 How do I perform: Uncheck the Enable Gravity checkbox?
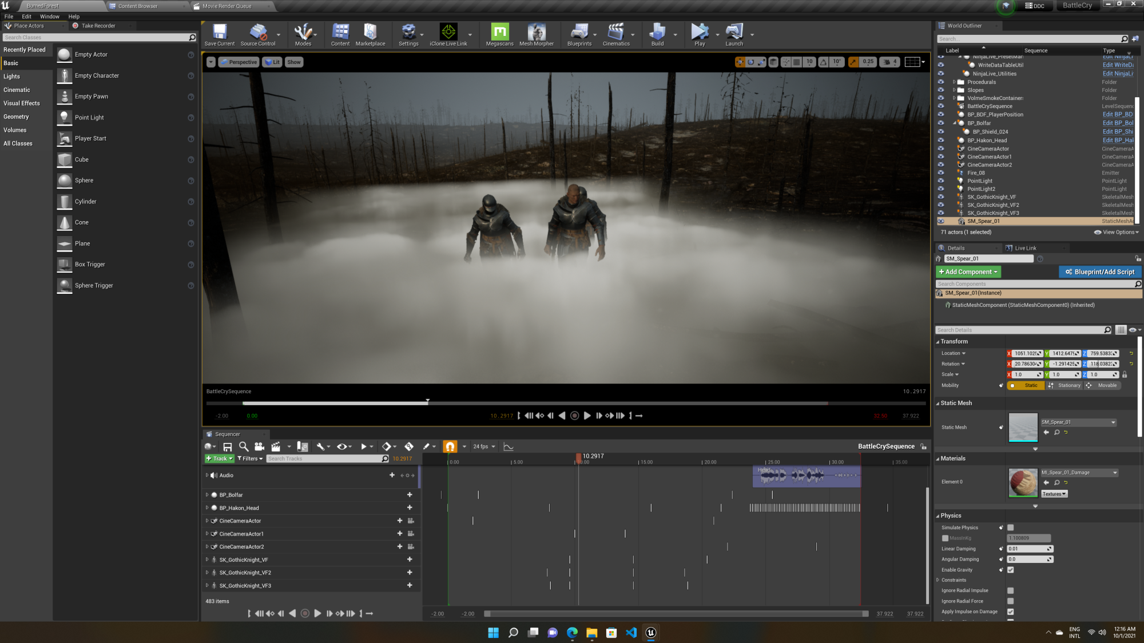pos(1010,570)
